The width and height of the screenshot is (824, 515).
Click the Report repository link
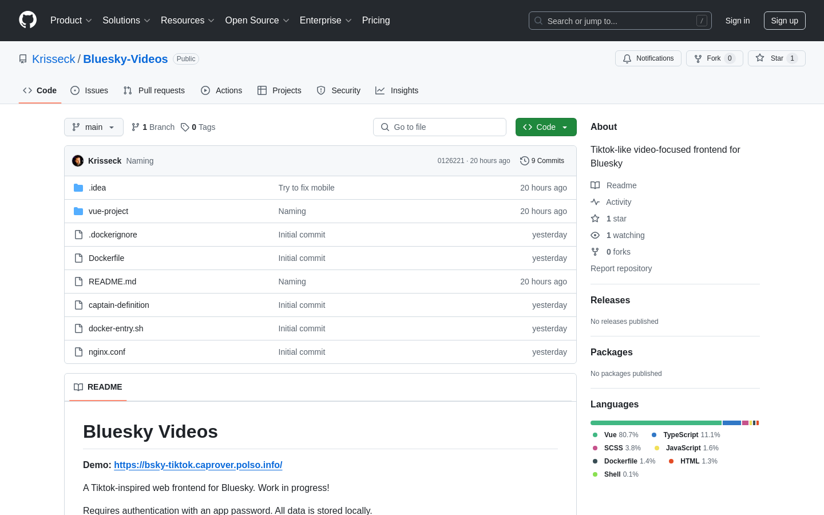(x=621, y=268)
